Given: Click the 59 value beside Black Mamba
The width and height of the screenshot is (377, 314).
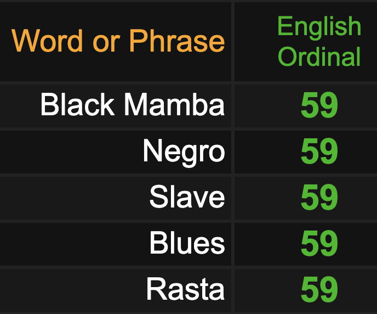Looking at the screenshot, I should click(319, 105).
